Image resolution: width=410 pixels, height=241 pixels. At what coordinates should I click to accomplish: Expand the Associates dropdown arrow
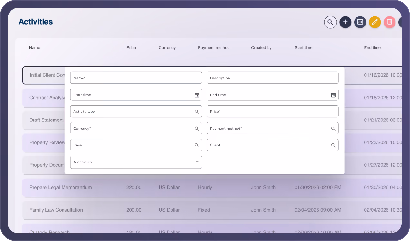[197, 162]
